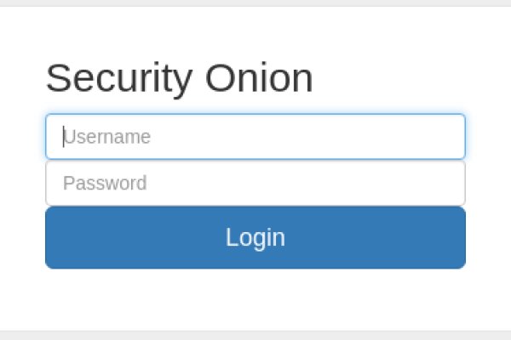This screenshot has width=511, height=340.
Task: Click the Username input field
Action: coord(255,137)
